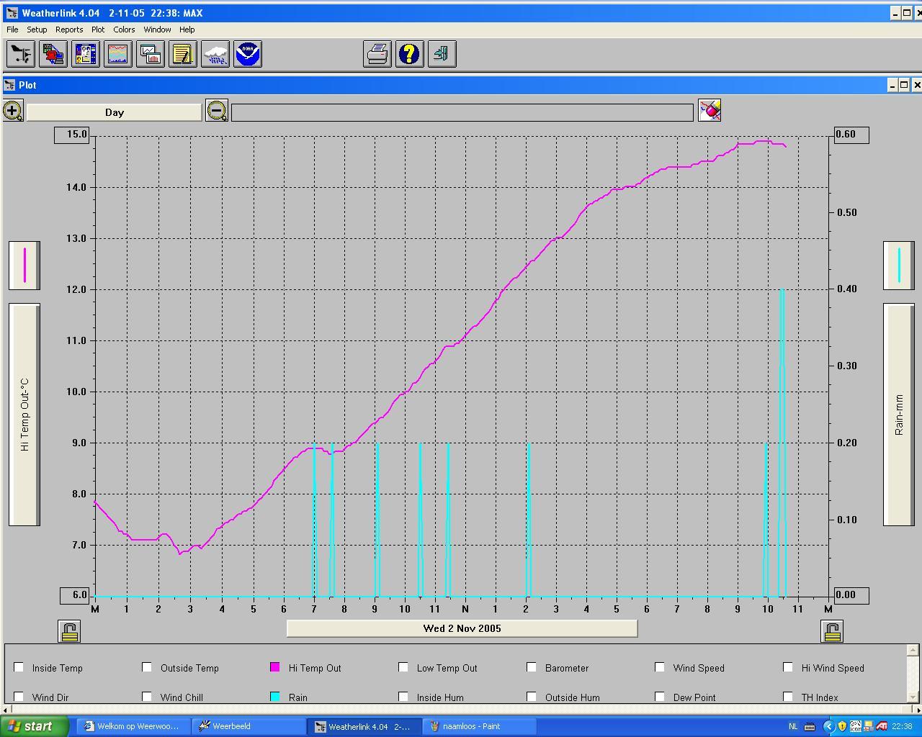
Task: Click the magenta Hi Temp Out swatch
Action: (x=274, y=667)
